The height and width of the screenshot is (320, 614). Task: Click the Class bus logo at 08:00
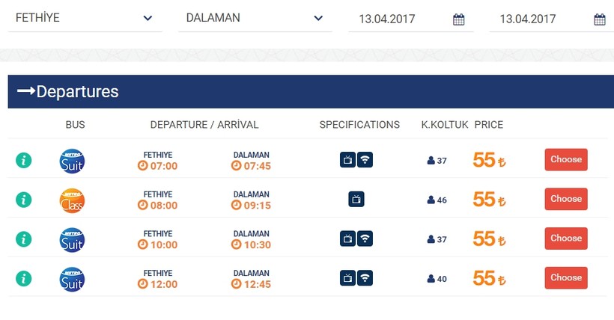pyautogui.click(x=72, y=200)
